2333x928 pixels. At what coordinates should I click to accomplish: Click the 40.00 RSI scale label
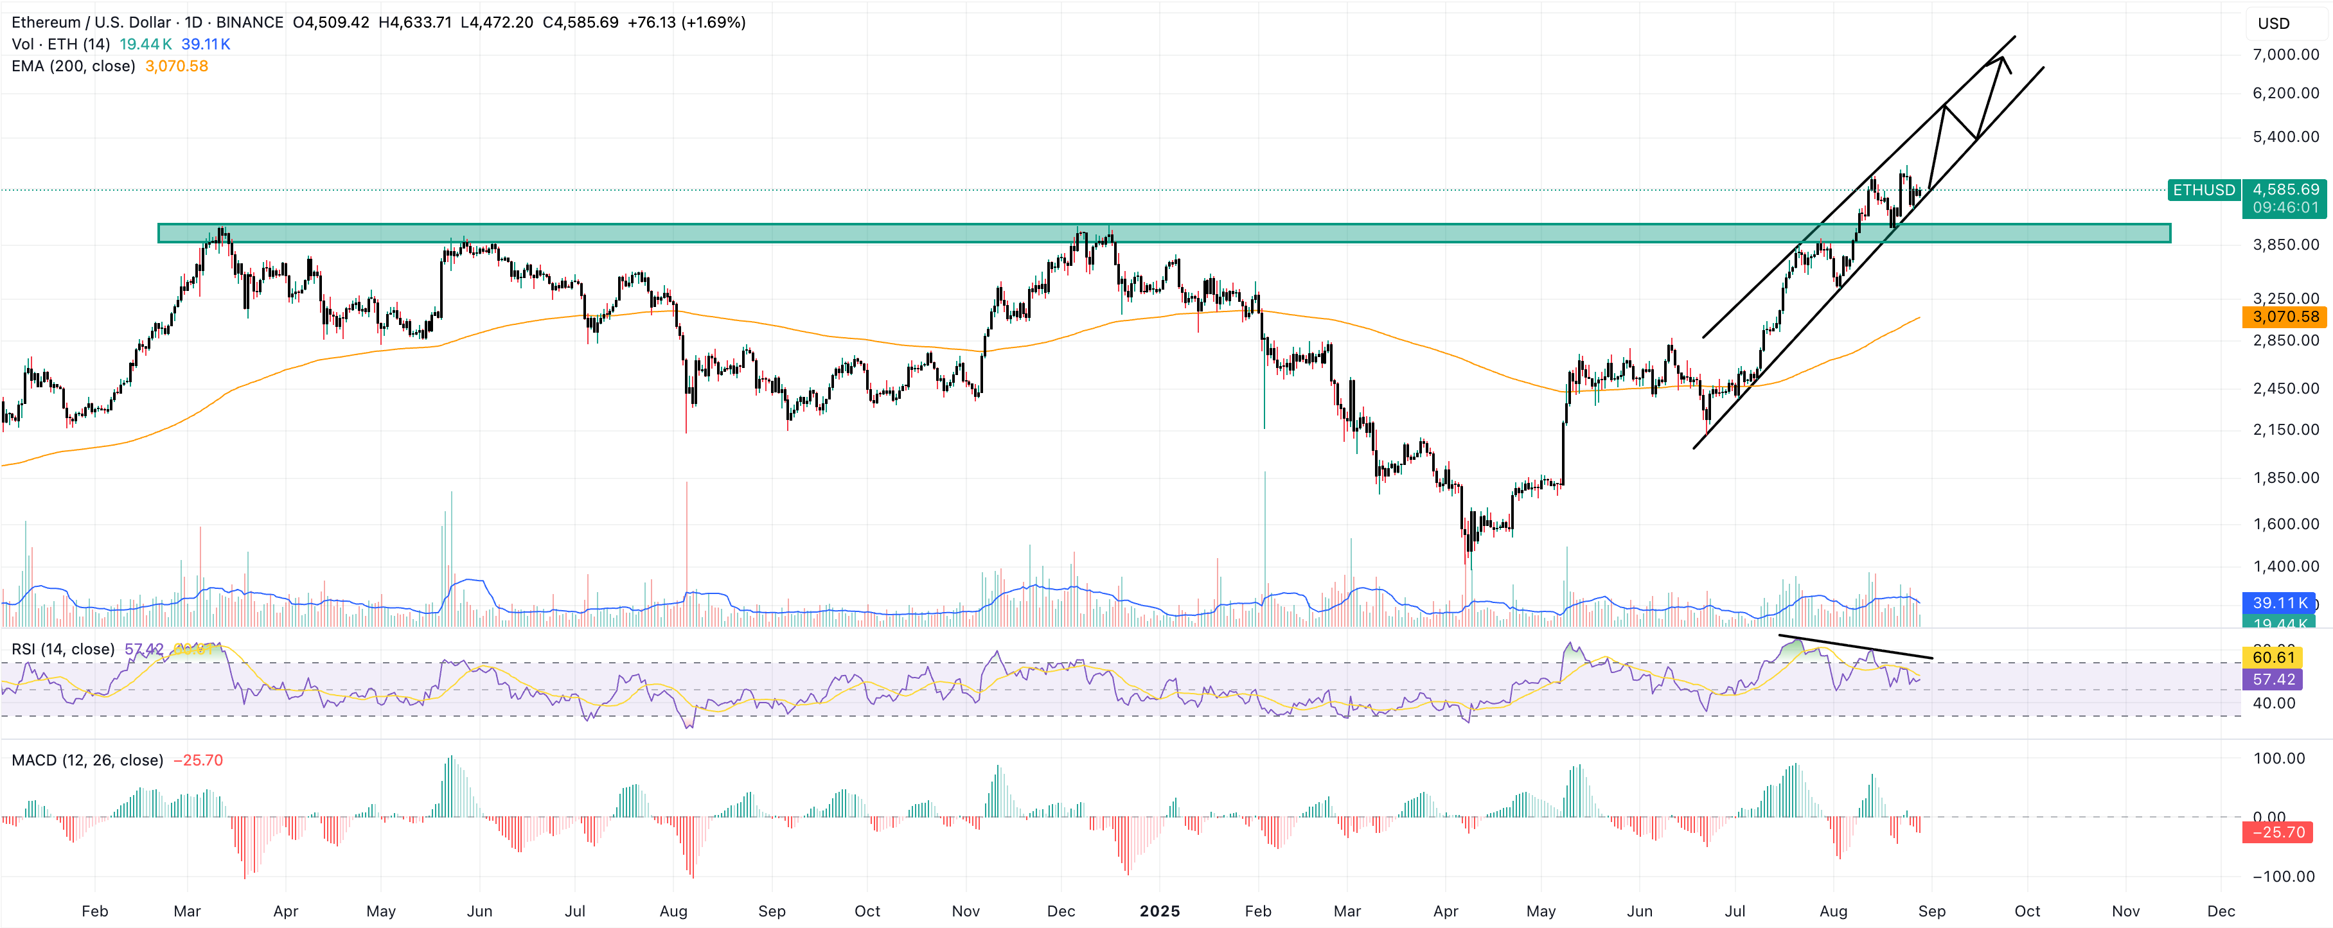click(2273, 703)
